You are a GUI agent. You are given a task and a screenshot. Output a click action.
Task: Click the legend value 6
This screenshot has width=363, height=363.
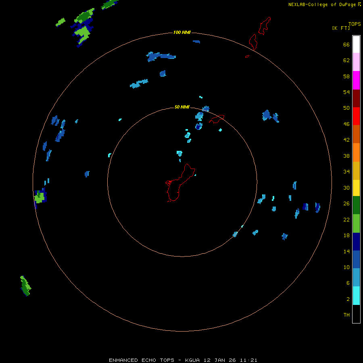coord(348,283)
